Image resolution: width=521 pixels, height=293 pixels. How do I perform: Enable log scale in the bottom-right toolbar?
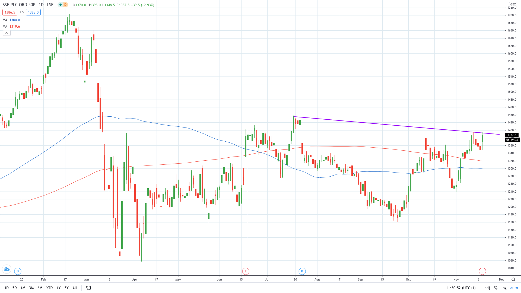point(504,288)
